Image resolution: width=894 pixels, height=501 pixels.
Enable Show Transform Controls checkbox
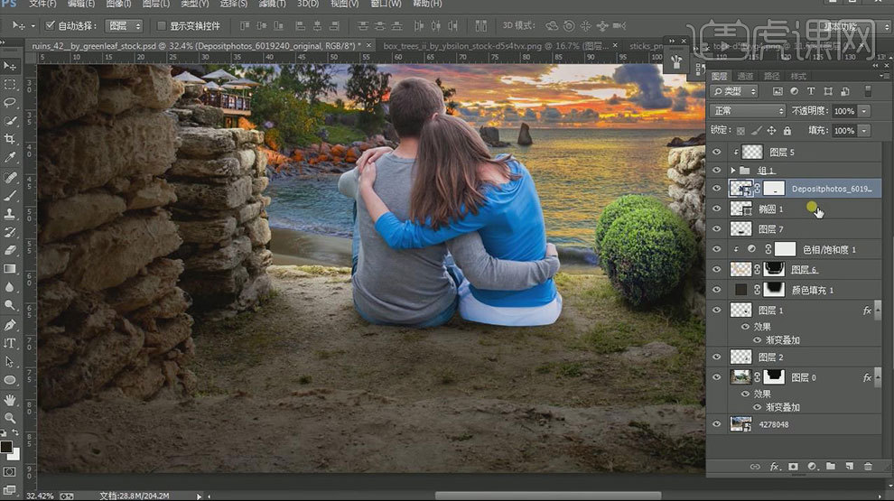pyautogui.click(x=161, y=25)
